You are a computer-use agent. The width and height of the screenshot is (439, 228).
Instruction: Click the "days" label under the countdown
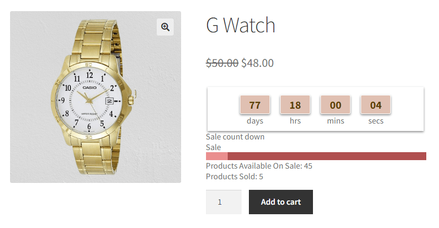[255, 121]
